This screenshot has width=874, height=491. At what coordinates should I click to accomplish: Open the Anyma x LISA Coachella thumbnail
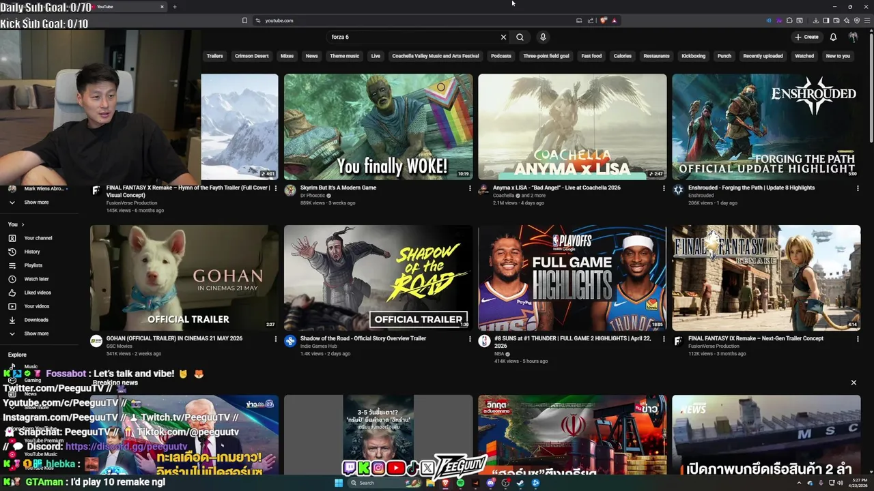coord(572,127)
